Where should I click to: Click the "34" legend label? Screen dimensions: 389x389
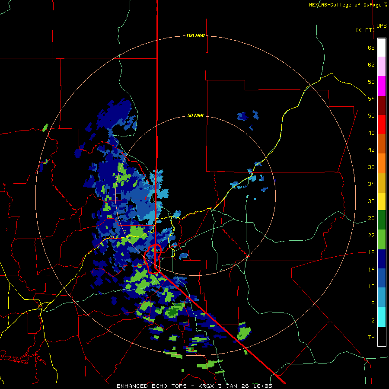tap(371, 184)
